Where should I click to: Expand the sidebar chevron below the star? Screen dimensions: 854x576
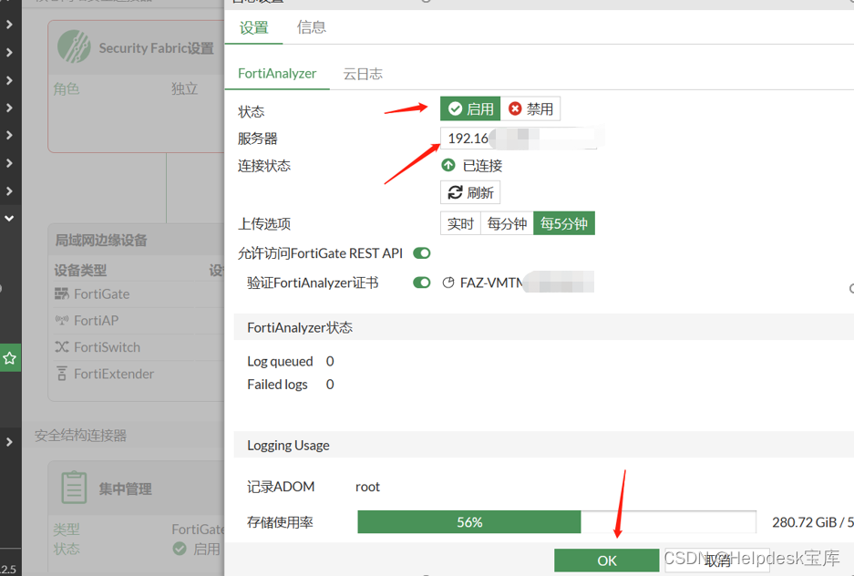tap(10, 441)
